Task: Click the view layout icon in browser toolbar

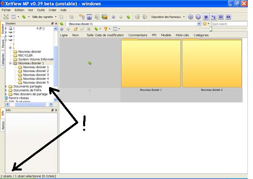Action: coord(115,29)
